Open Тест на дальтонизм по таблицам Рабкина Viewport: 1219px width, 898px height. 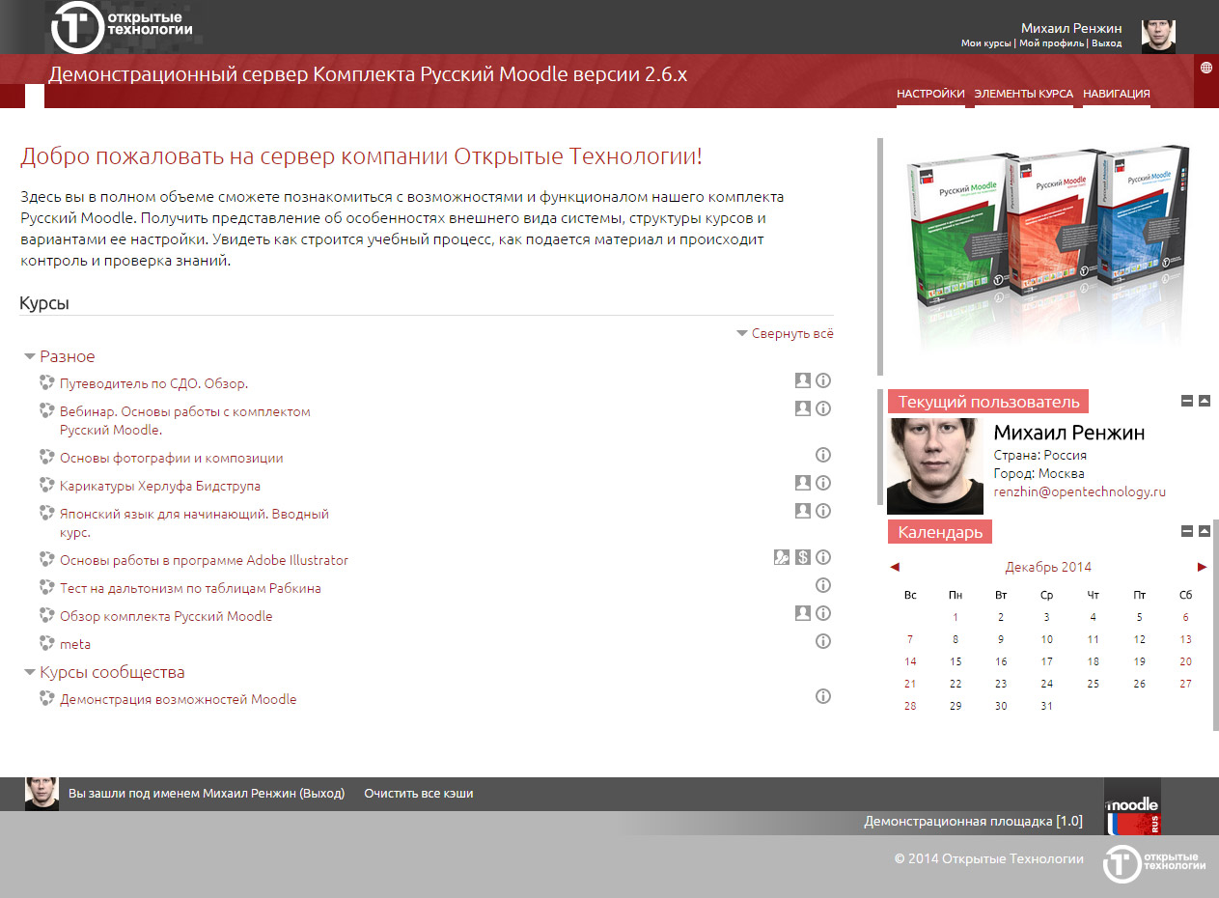190,588
